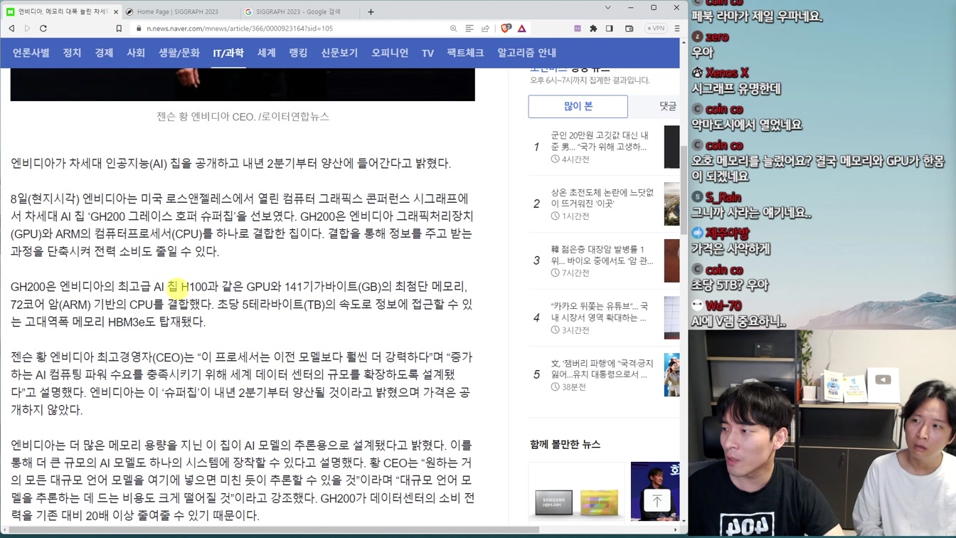Click chat username zero
Viewport: 956px width, 538px height.
pyautogui.click(x=717, y=36)
